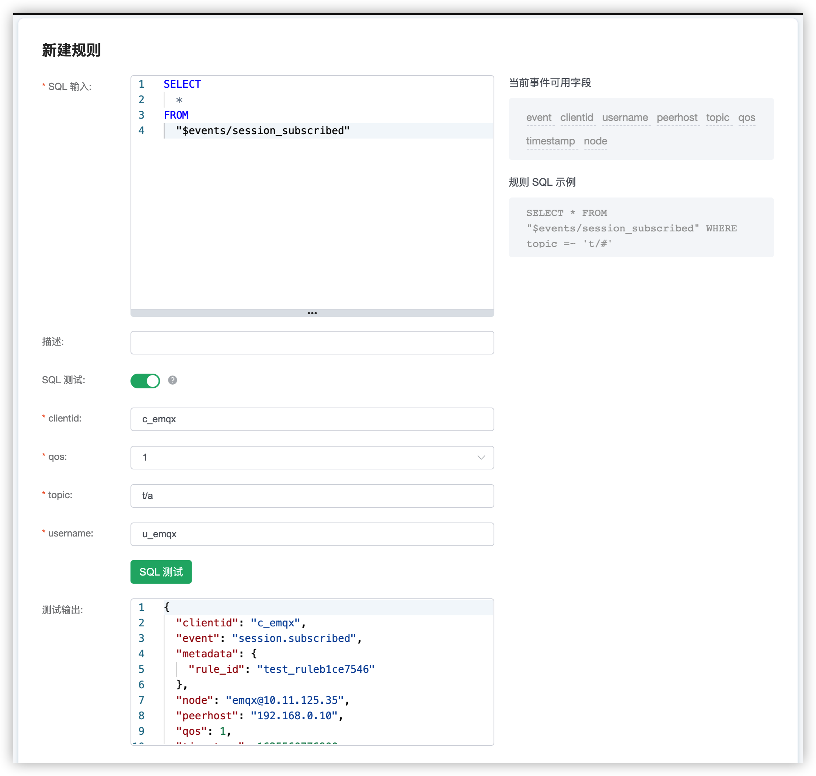Click the SQL editor resize handle dots
This screenshot has height=776, width=816.
pos(312,313)
